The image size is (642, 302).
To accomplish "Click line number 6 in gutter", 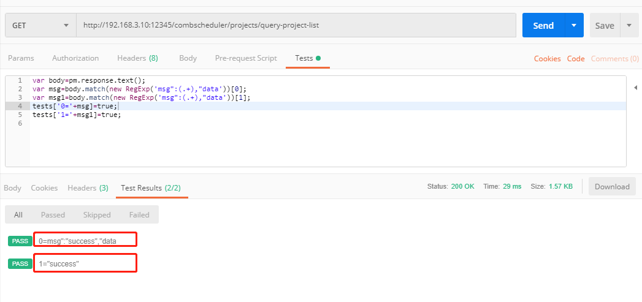I will tap(20, 123).
